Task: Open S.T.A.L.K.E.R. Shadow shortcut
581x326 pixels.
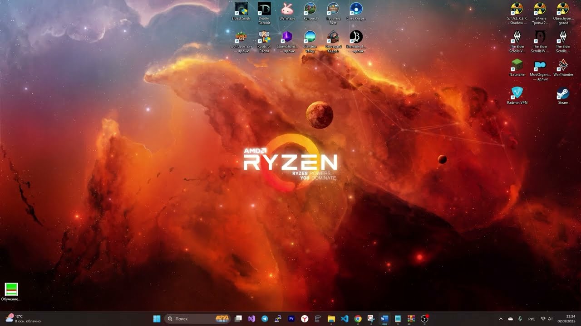Action: [517, 14]
